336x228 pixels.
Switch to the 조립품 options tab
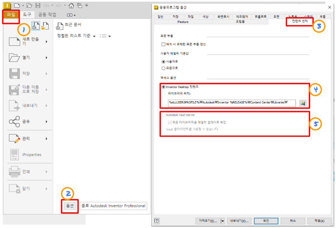coord(240,22)
